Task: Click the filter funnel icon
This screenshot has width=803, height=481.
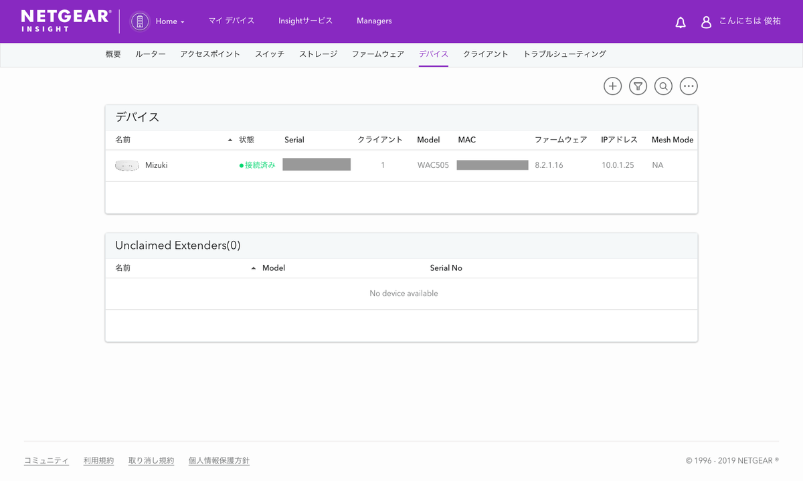Action: 638,86
